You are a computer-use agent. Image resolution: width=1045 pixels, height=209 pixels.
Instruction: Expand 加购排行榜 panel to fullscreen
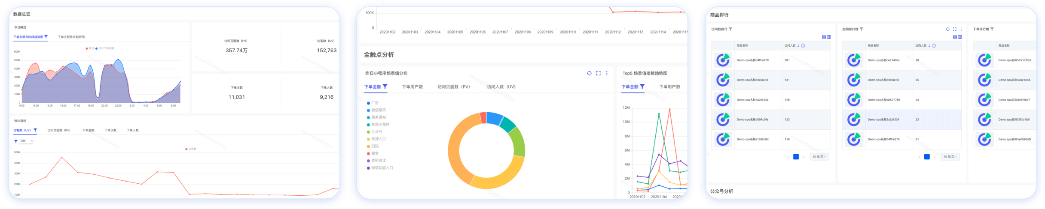pyautogui.click(x=955, y=29)
